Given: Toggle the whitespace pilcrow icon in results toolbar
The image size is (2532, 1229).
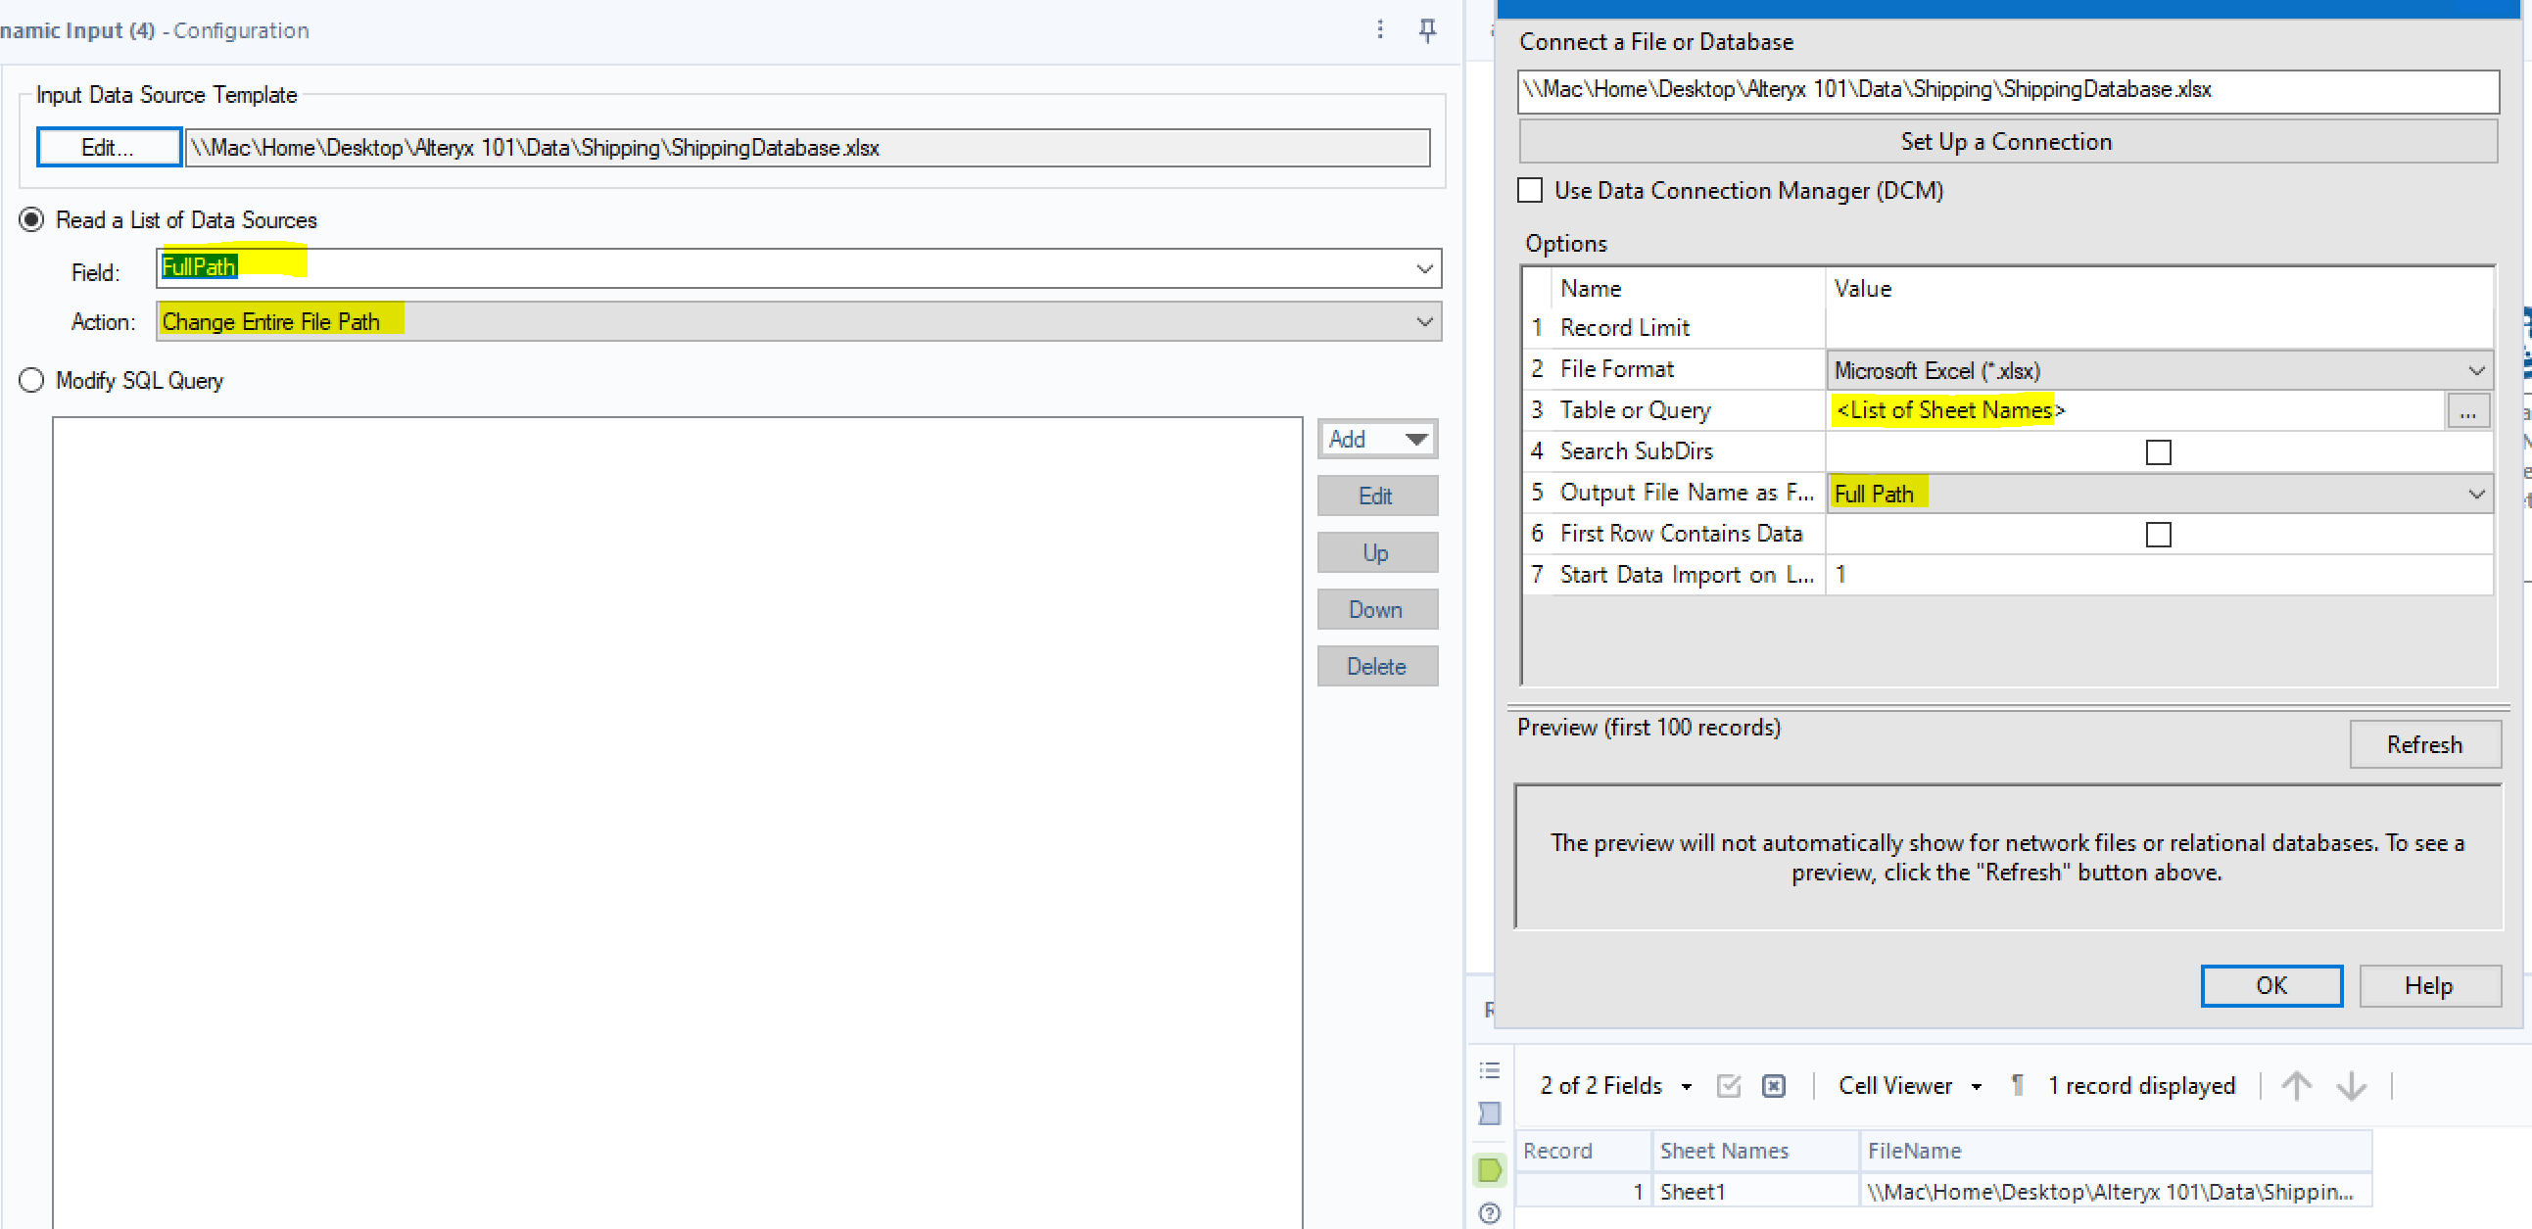Looking at the screenshot, I should 2017,1086.
